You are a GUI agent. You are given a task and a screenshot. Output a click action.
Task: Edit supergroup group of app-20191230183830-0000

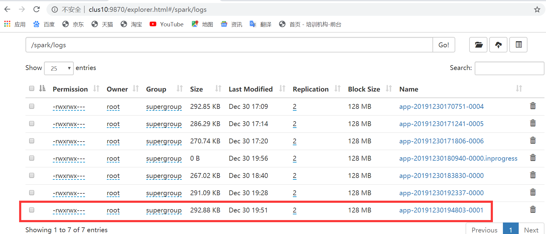click(x=164, y=176)
